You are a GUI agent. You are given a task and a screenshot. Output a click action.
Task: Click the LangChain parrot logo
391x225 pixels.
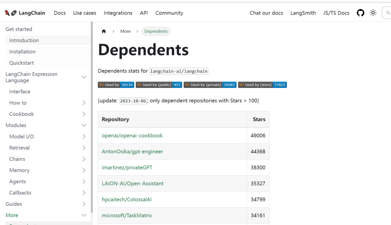[x=10, y=13]
